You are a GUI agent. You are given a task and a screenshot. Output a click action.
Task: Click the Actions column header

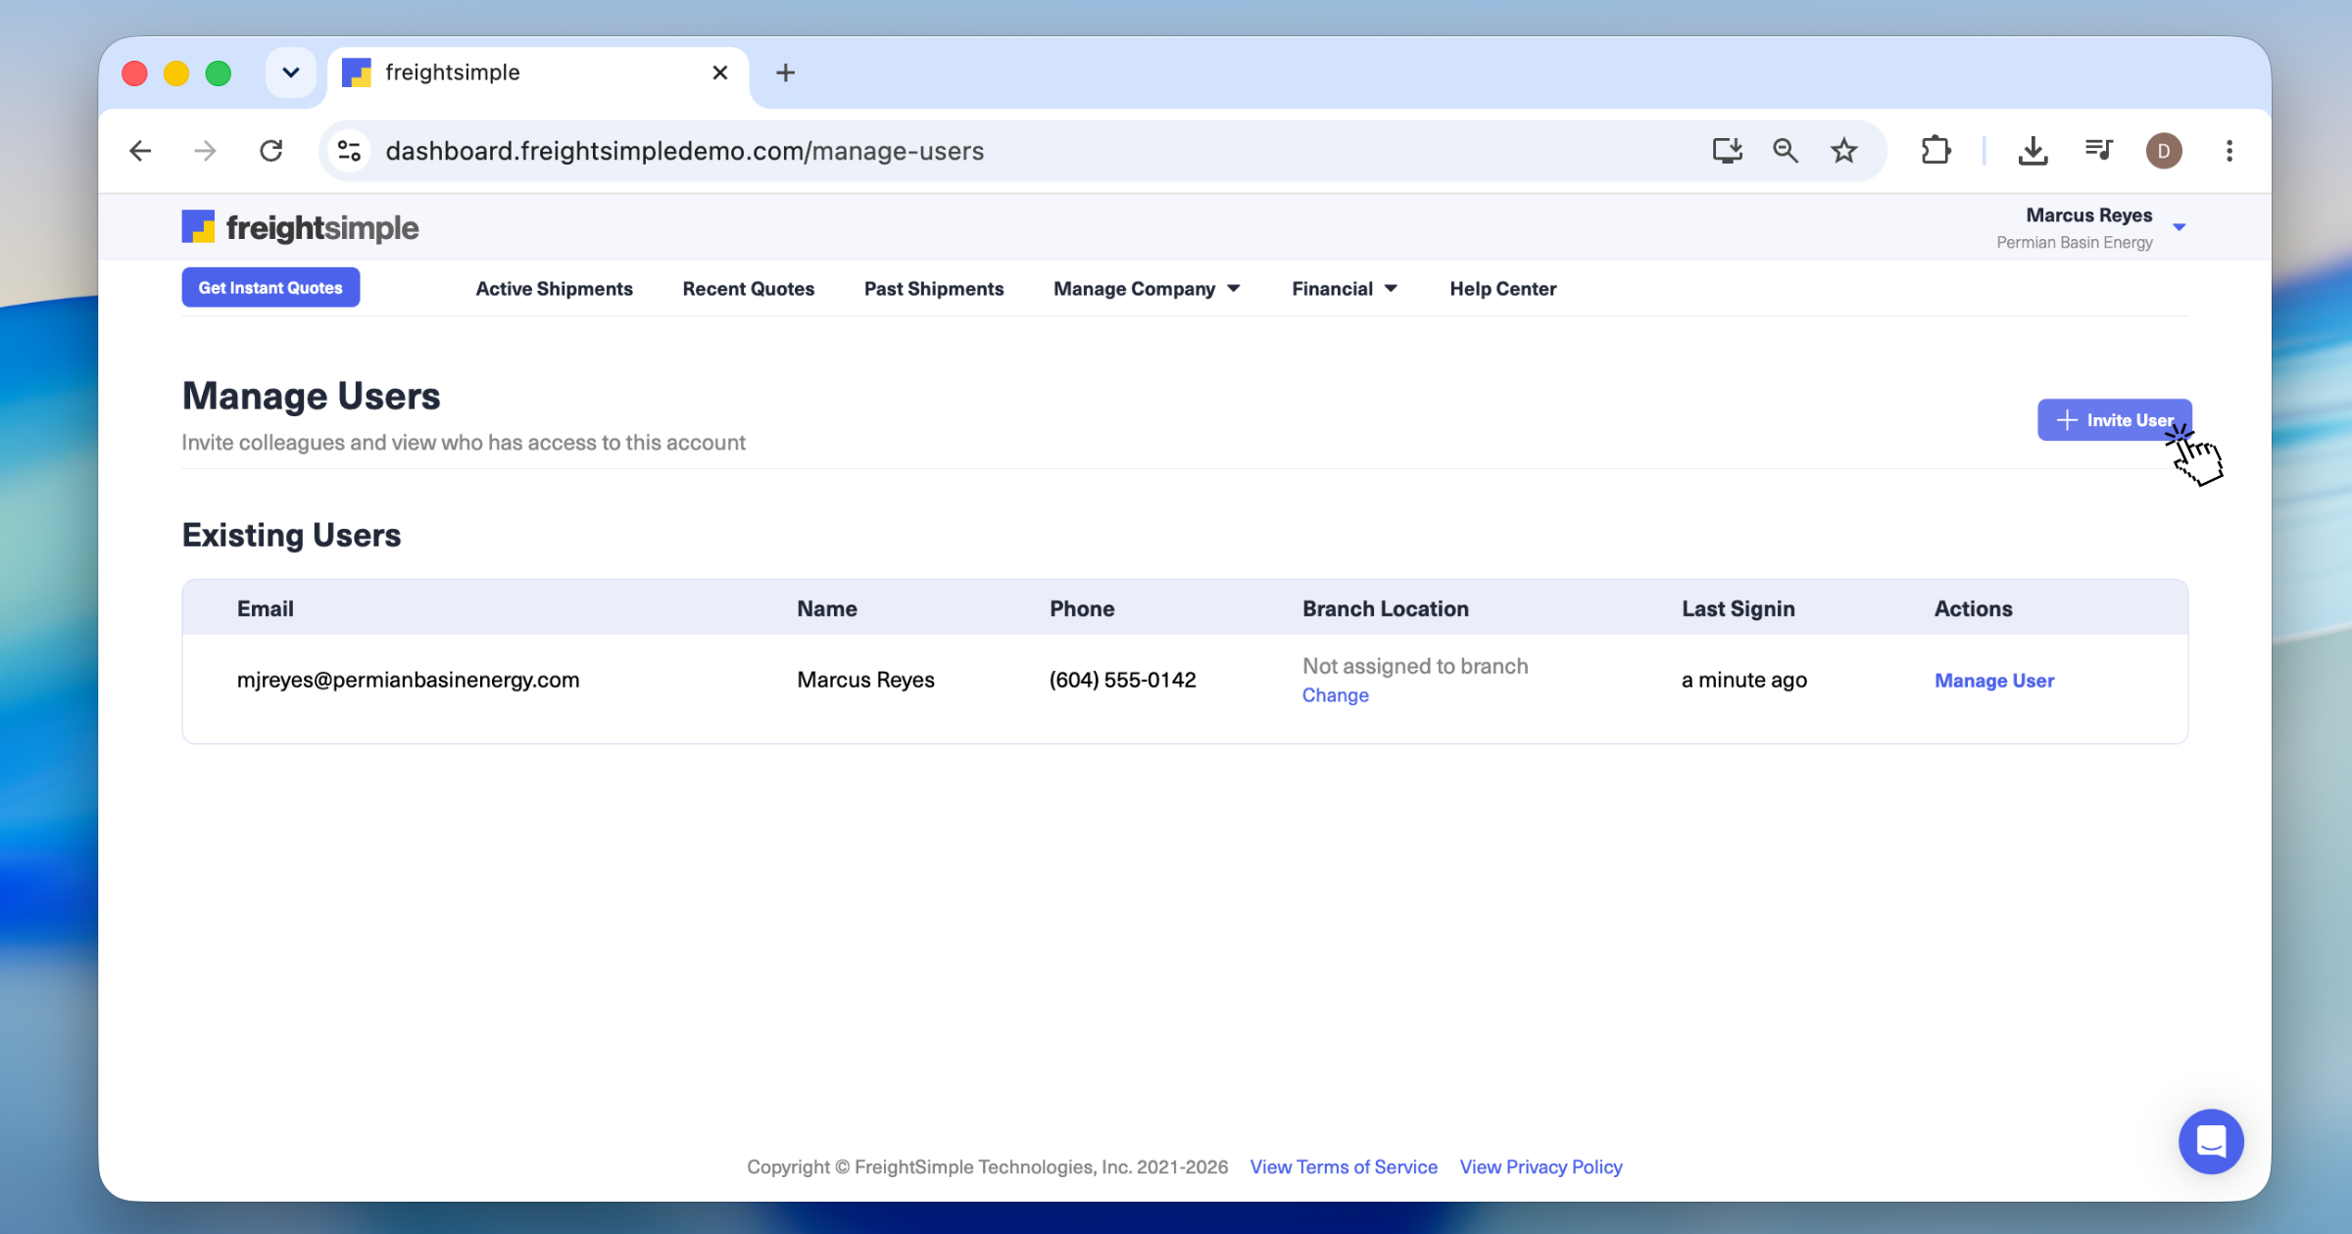(1972, 608)
